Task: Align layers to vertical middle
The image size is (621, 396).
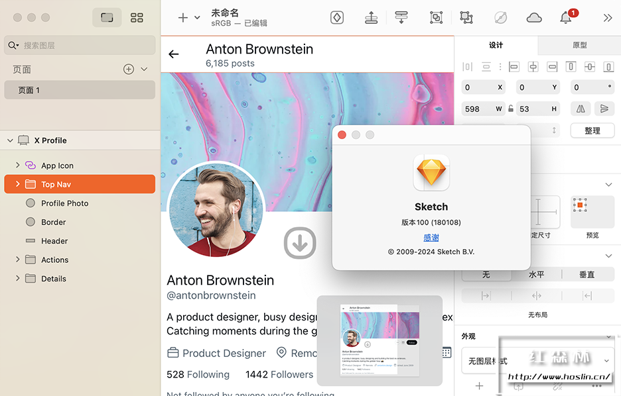Action: [590, 67]
